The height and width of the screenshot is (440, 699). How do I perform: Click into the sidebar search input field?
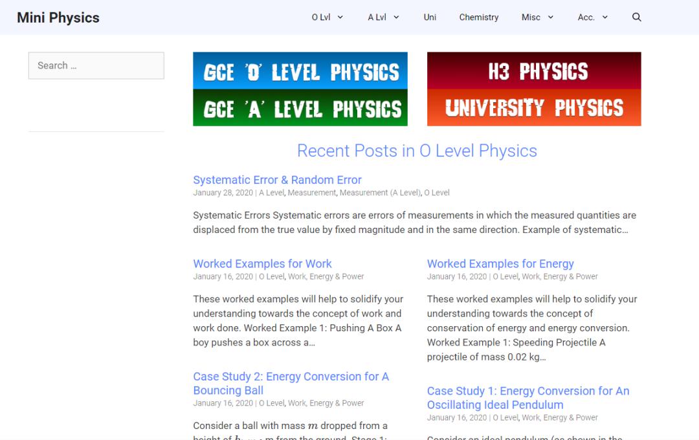[96, 65]
